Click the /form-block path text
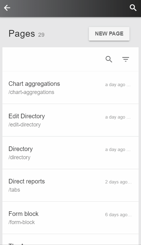This screenshot has width=141, height=245. (x=22, y=222)
